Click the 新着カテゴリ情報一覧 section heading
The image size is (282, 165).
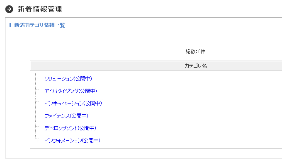coord(40,25)
